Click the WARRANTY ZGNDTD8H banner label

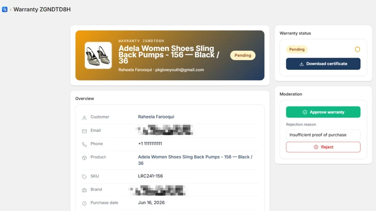click(141, 41)
